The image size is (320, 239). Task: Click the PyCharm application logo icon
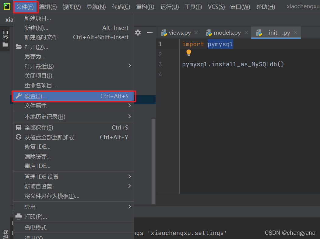7,6
